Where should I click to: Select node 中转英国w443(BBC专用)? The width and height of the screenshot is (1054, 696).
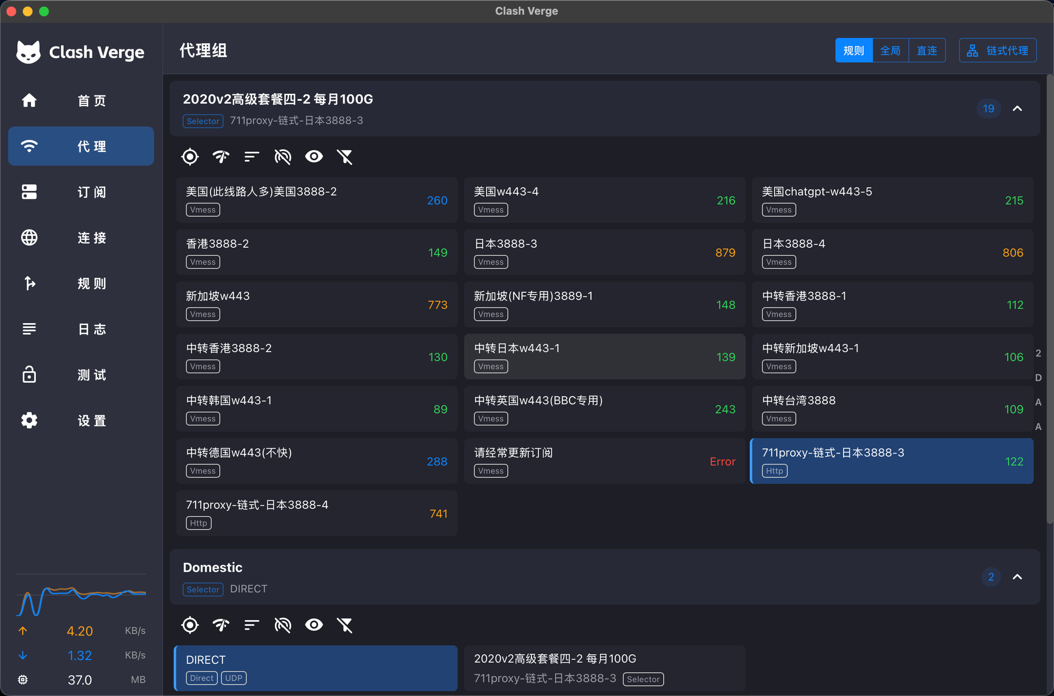click(605, 409)
